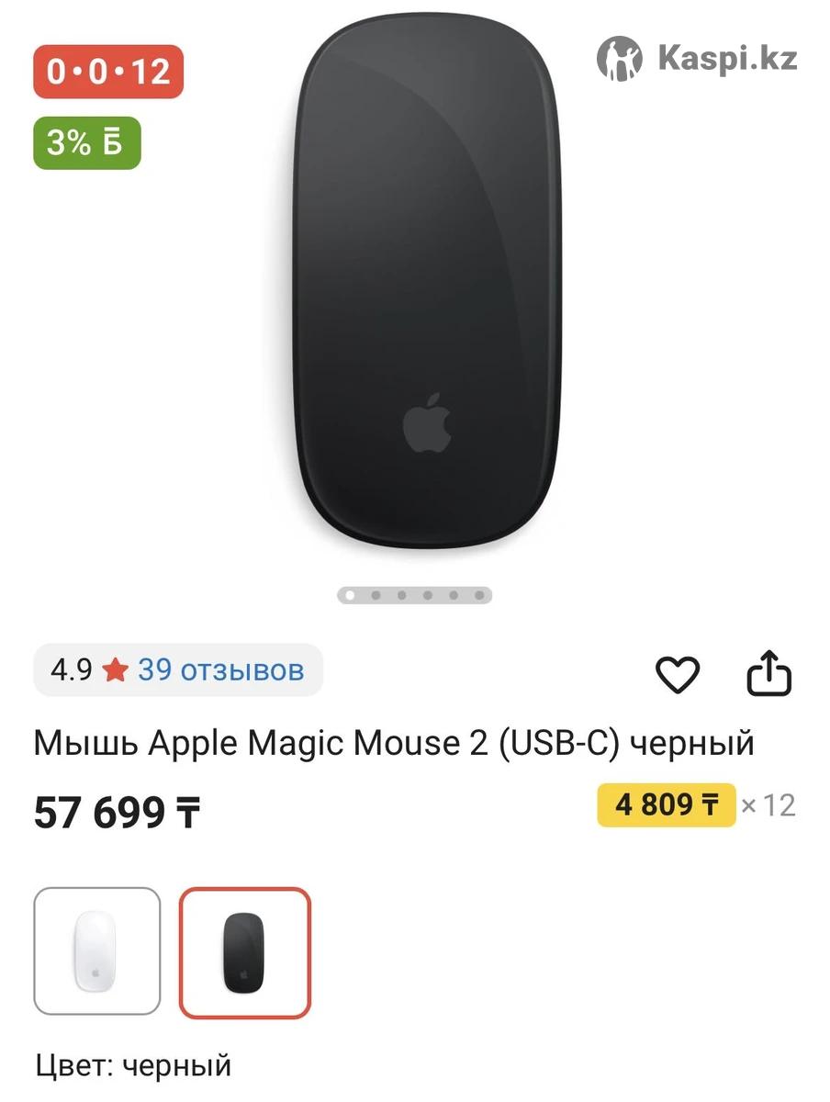
Task: Jump to the last image carousel dot
Action: [x=479, y=595]
